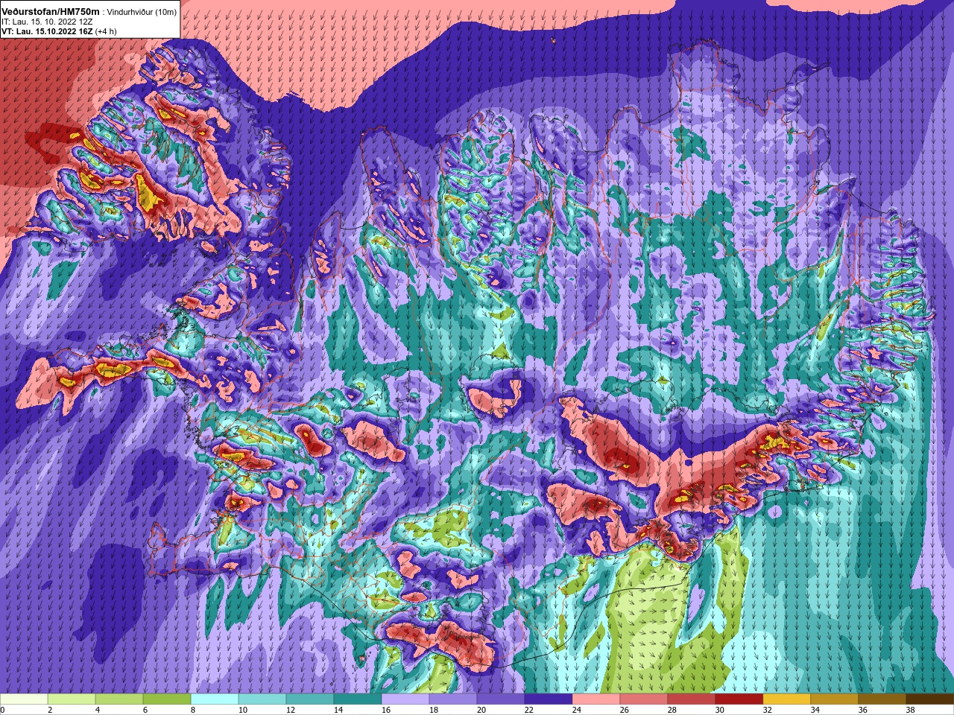Pick the dark brown legend swatch above 38
This screenshot has height=715, width=954.
tap(930, 699)
